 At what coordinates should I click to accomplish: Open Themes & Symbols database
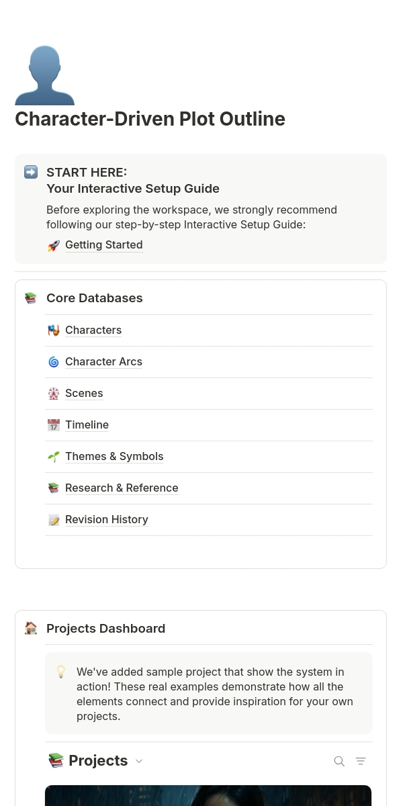click(114, 457)
